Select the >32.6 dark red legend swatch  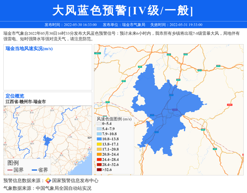[99, 170]
